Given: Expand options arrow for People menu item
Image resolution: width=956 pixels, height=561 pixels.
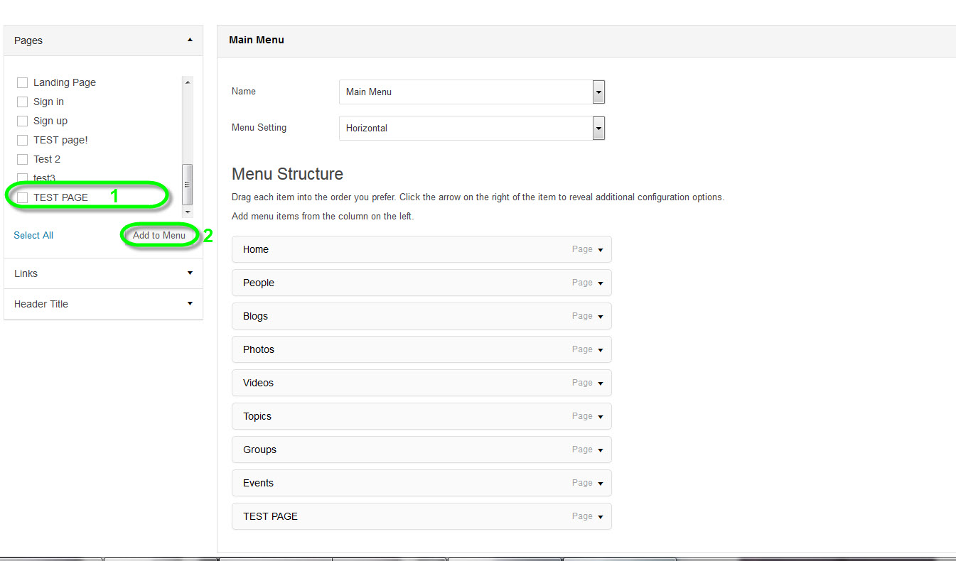Looking at the screenshot, I should coord(601,283).
